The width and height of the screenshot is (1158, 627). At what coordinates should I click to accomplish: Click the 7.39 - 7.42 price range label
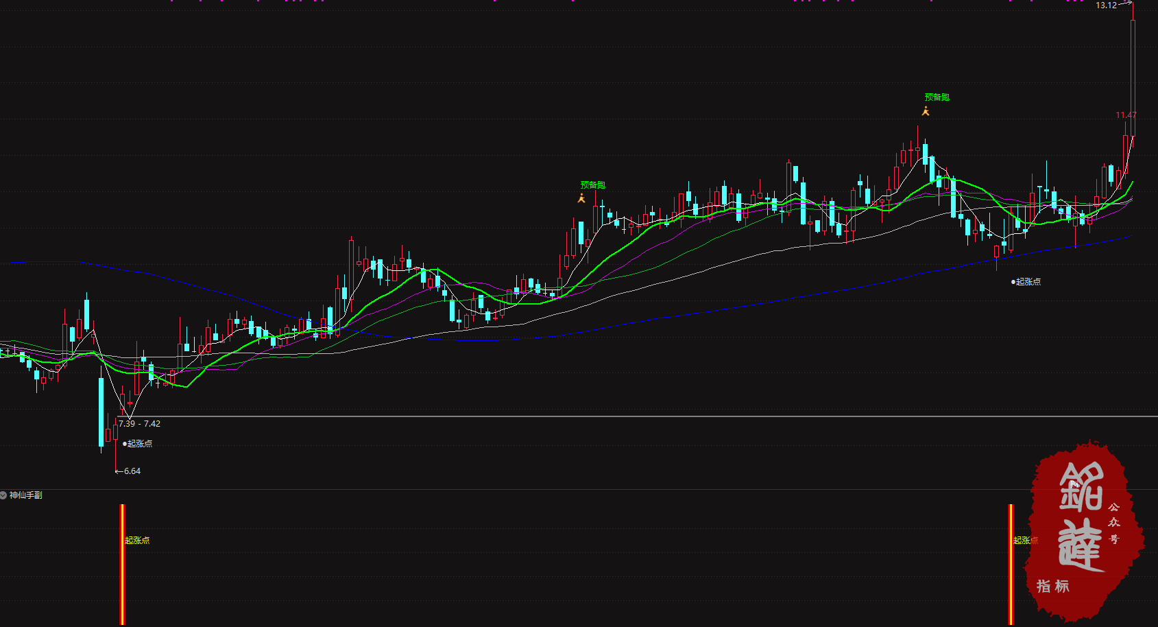point(139,424)
